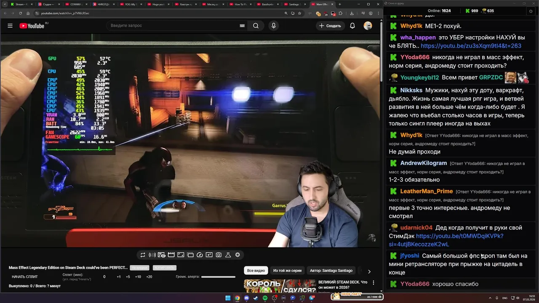
Task: Open the on-screen keyboard in search box
Action: click(242, 26)
